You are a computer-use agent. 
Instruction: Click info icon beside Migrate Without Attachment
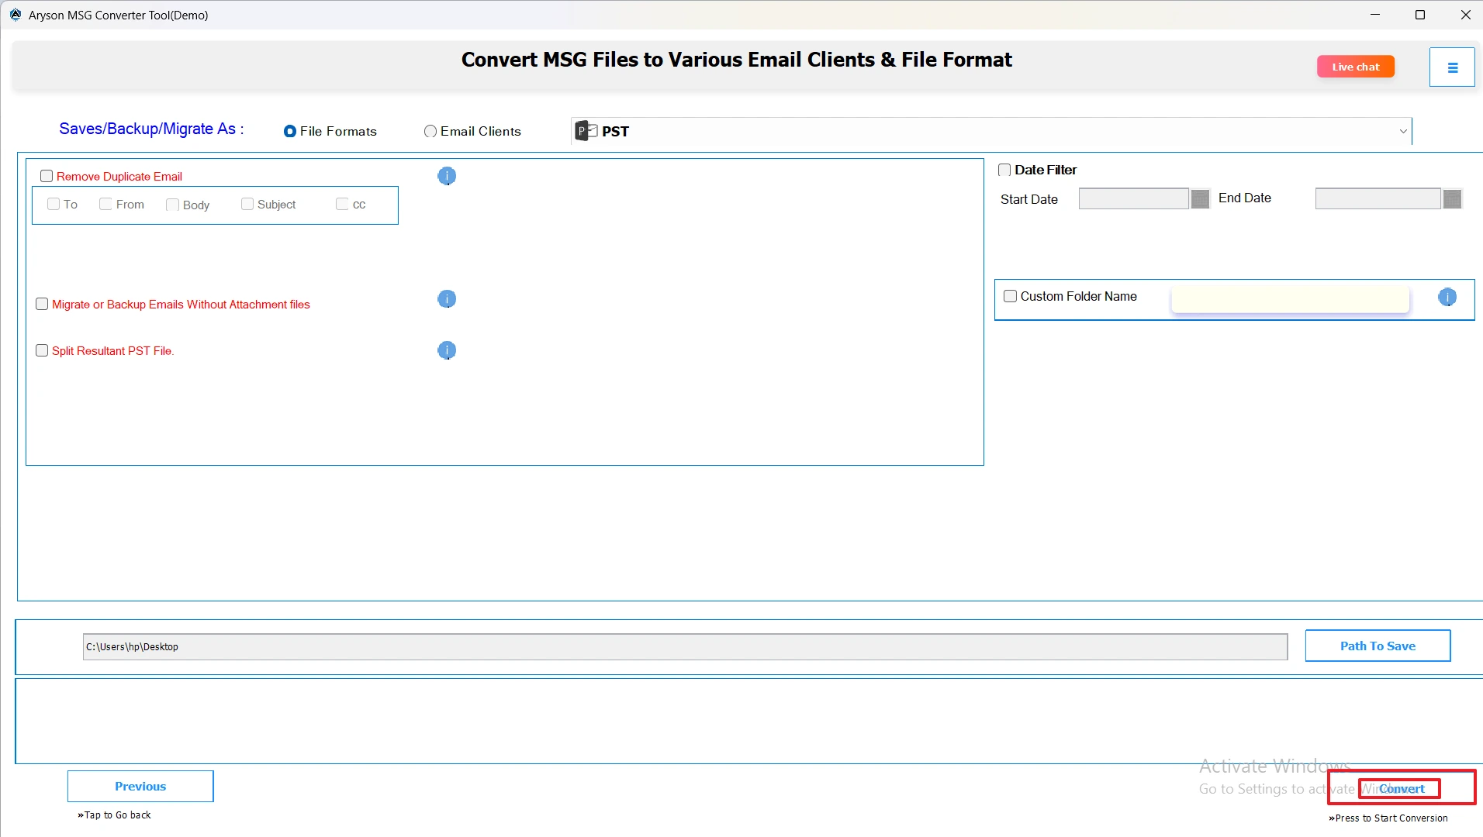(x=447, y=299)
